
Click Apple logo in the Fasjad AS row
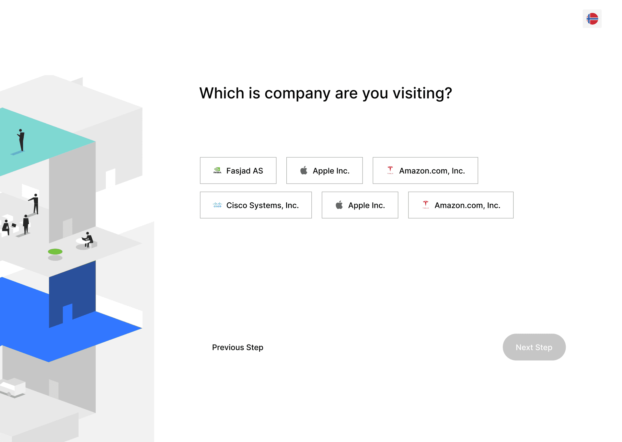point(304,171)
